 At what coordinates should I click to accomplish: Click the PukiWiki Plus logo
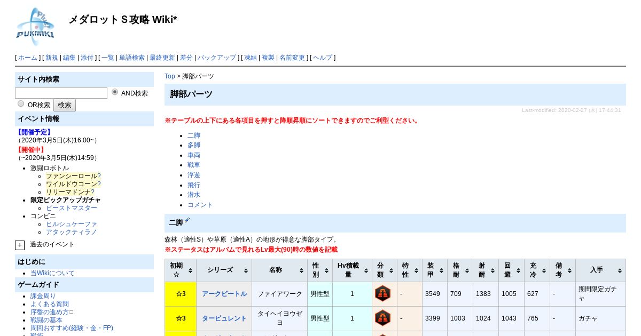coord(35,26)
